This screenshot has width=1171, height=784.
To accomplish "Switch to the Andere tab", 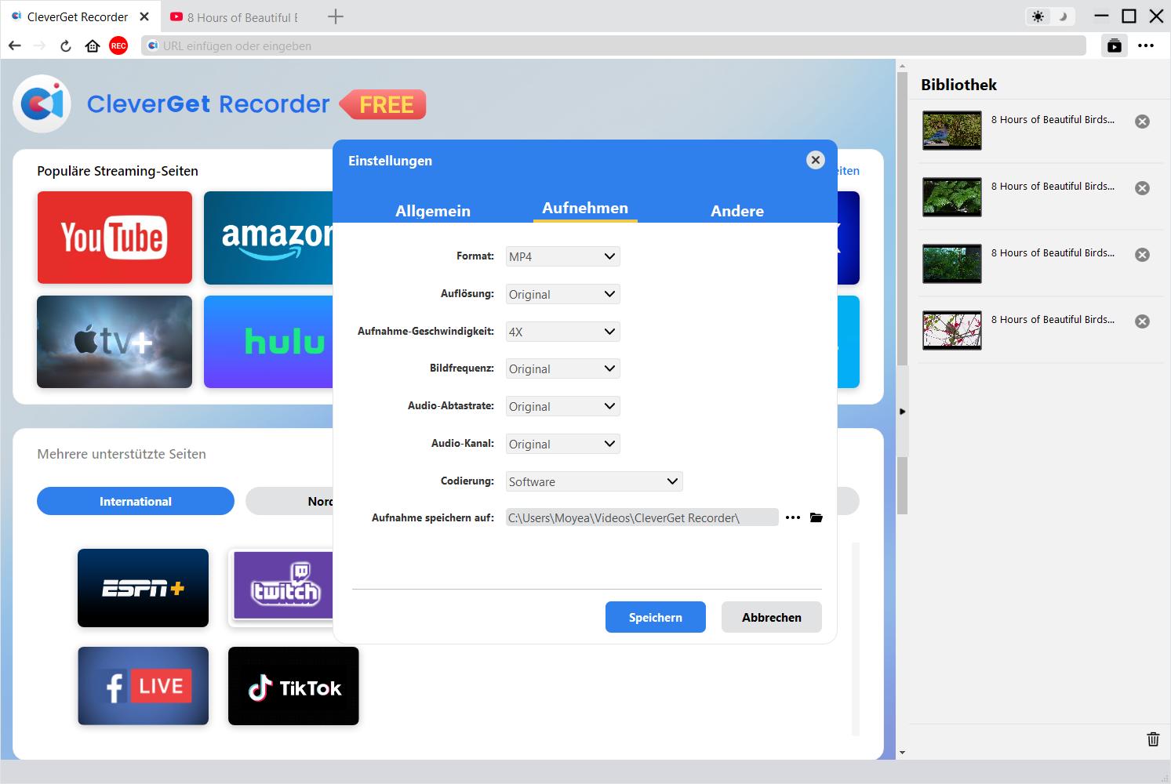I will 737,210.
